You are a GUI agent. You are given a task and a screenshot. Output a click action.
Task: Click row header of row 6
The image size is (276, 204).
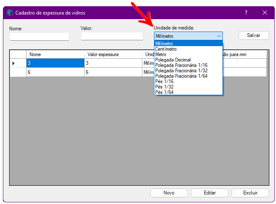click(18, 72)
